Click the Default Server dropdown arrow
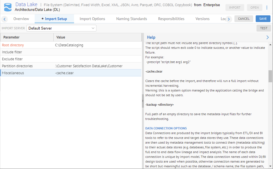Image resolution: width=273 pixels, height=169 pixels. coord(93,28)
